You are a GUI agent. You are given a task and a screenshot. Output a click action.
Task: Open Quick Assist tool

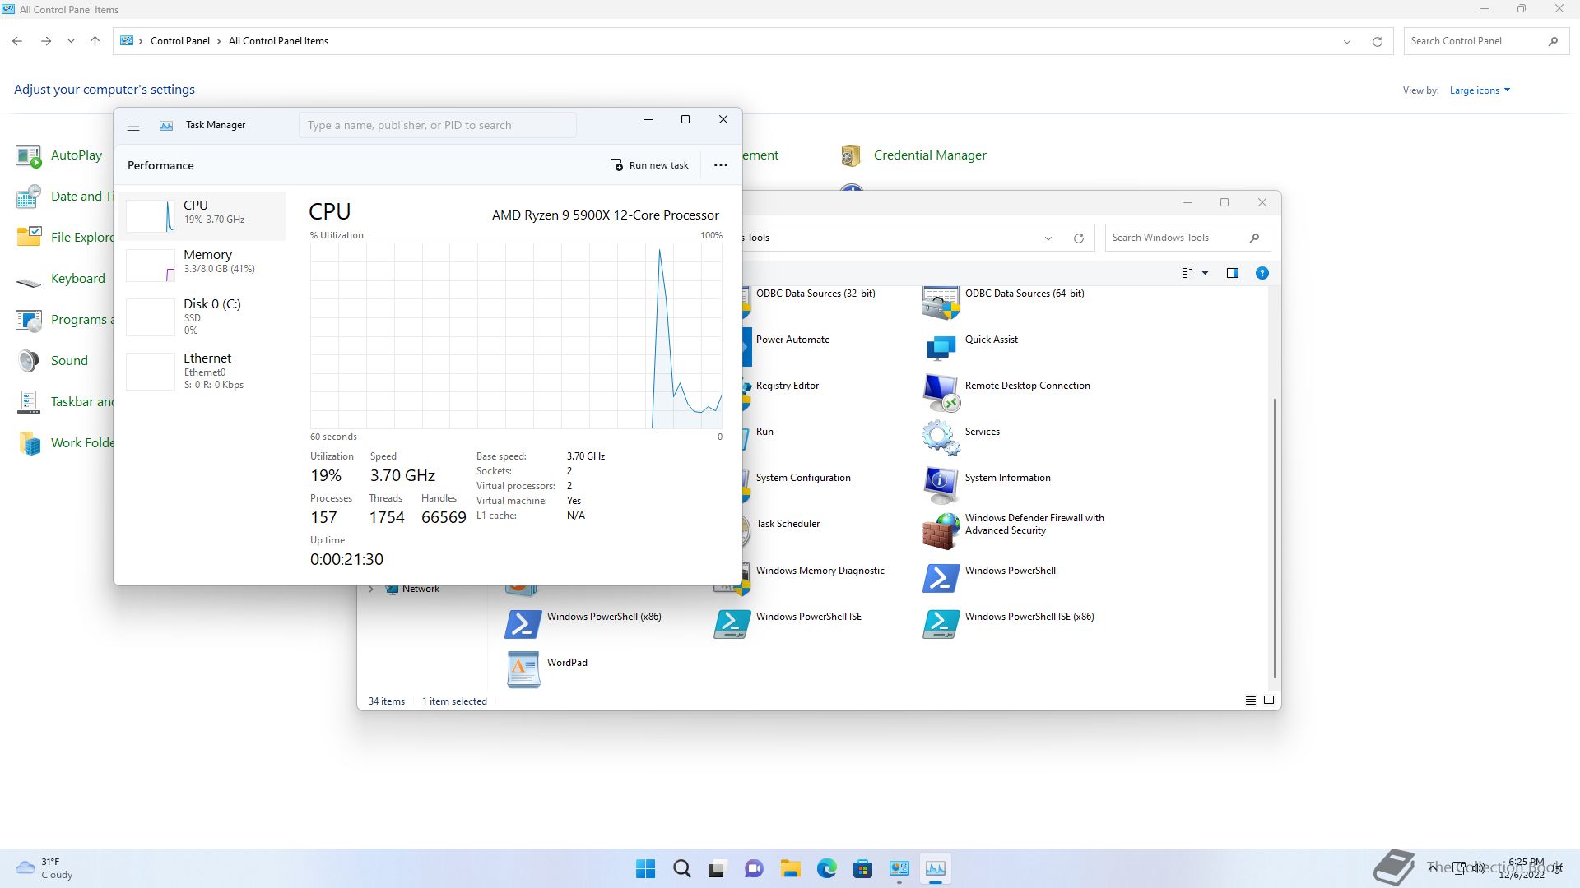coord(971,349)
